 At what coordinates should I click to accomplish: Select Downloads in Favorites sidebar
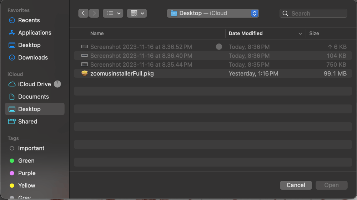click(x=33, y=57)
